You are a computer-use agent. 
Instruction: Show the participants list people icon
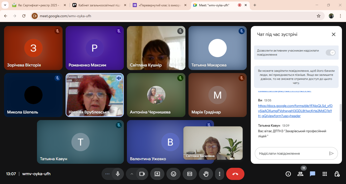(x=300, y=174)
